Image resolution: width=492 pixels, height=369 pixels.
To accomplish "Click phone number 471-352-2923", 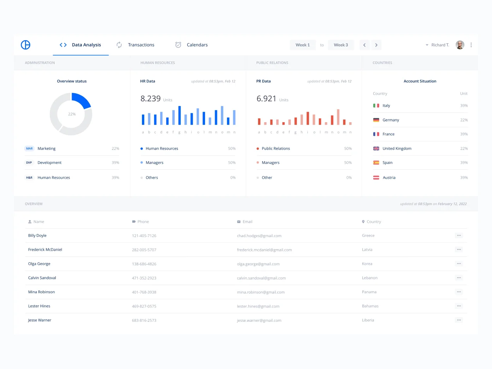I will [x=144, y=278].
